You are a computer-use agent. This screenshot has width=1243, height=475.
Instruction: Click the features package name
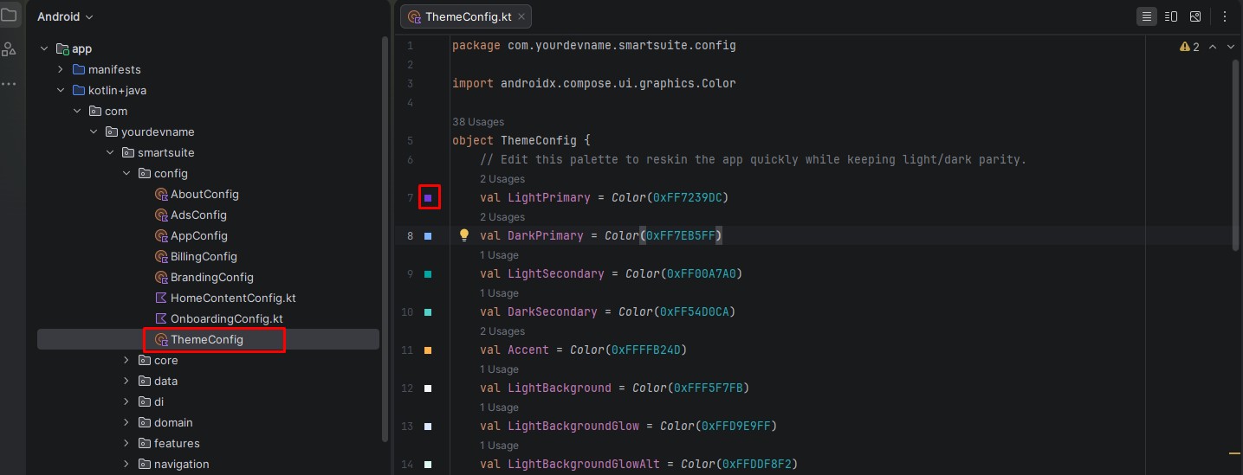coord(177,444)
